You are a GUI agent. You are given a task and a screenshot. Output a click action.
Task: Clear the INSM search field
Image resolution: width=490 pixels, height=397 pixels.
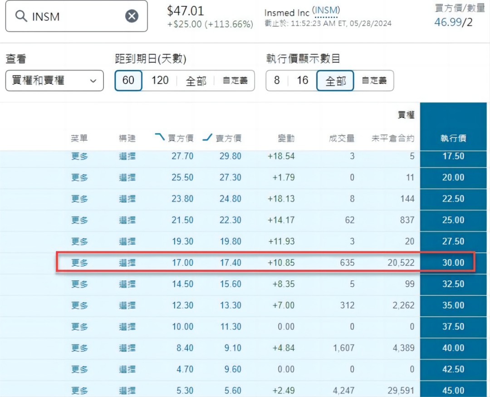[132, 16]
